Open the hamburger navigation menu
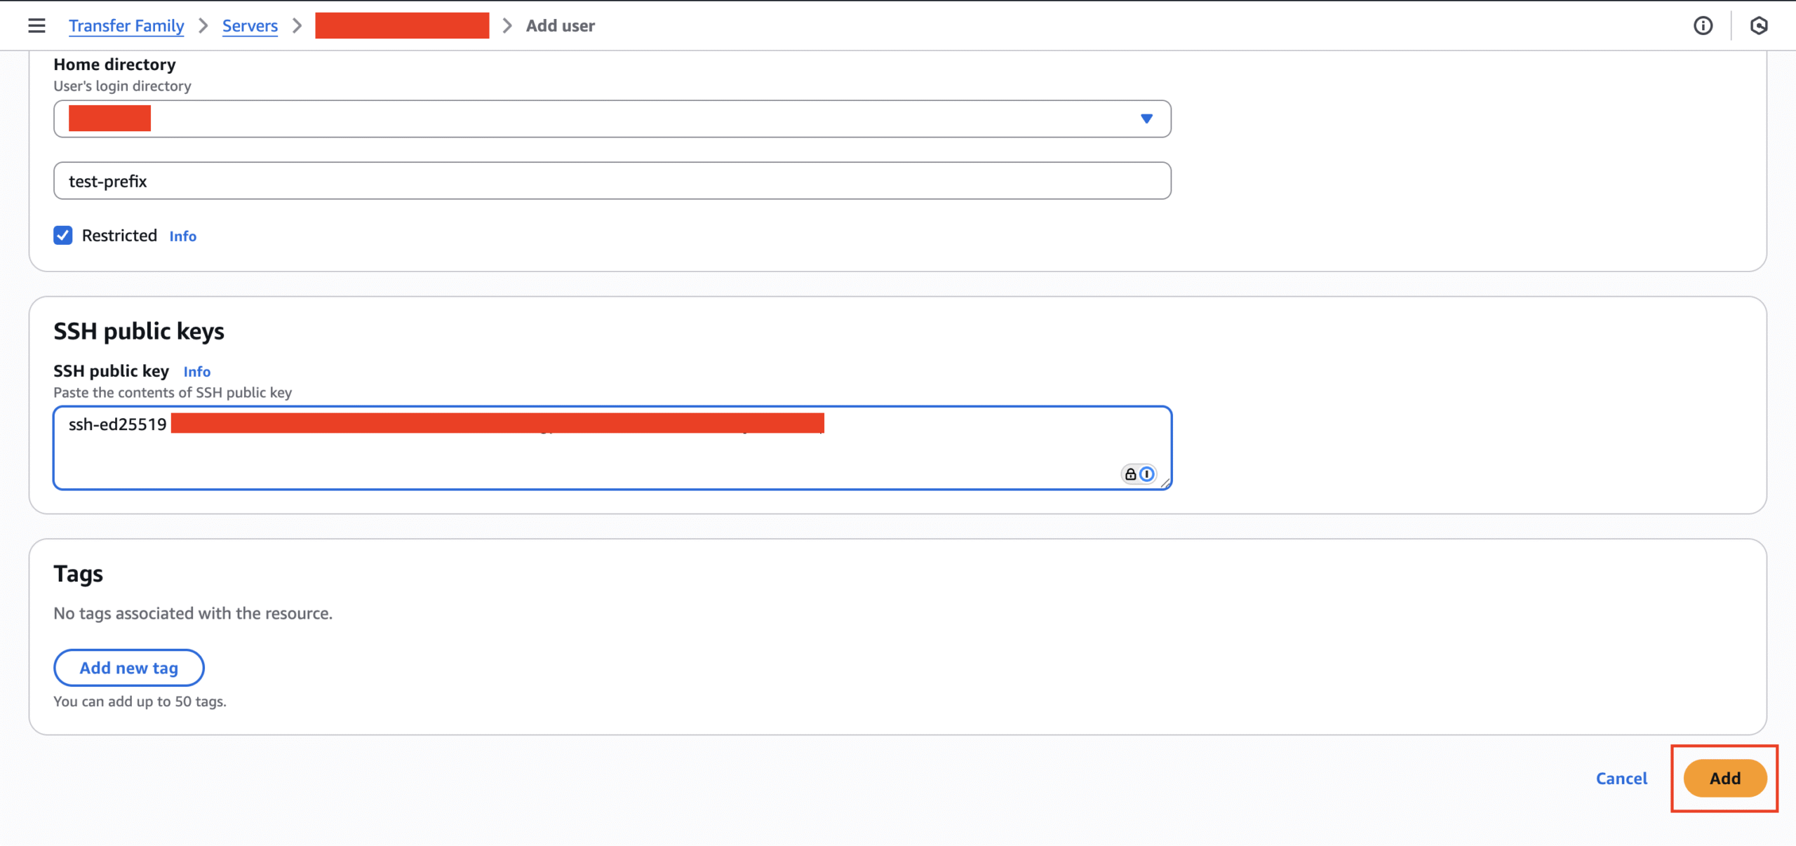This screenshot has width=1796, height=846. coord(36,26)
